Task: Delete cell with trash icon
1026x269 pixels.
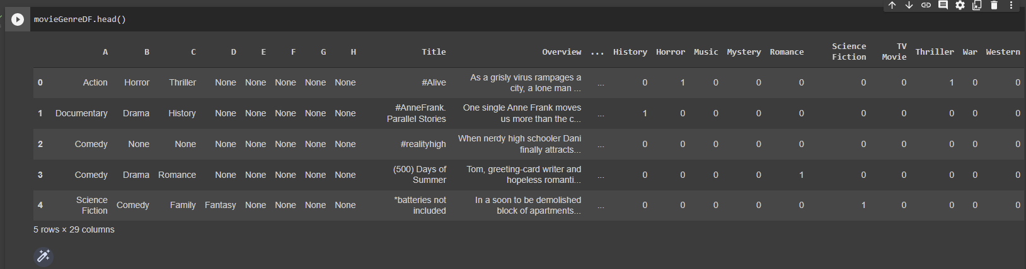Action: click(994, 5)
